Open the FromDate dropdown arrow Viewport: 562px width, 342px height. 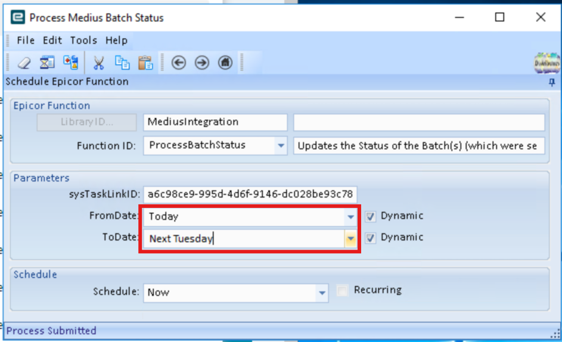coord(350,216)
